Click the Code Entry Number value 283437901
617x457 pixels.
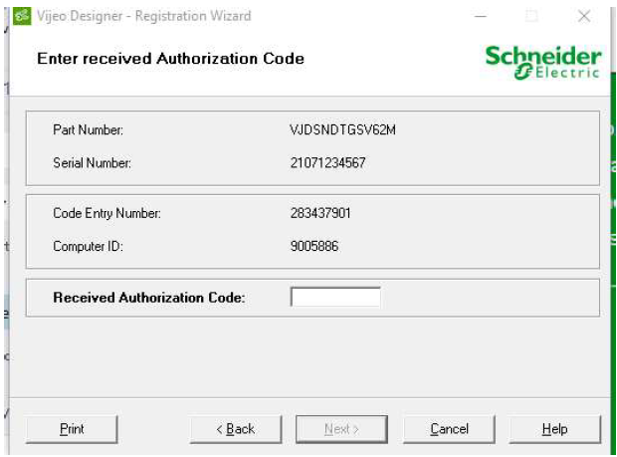pyautogui.click(x=320, y=213)
